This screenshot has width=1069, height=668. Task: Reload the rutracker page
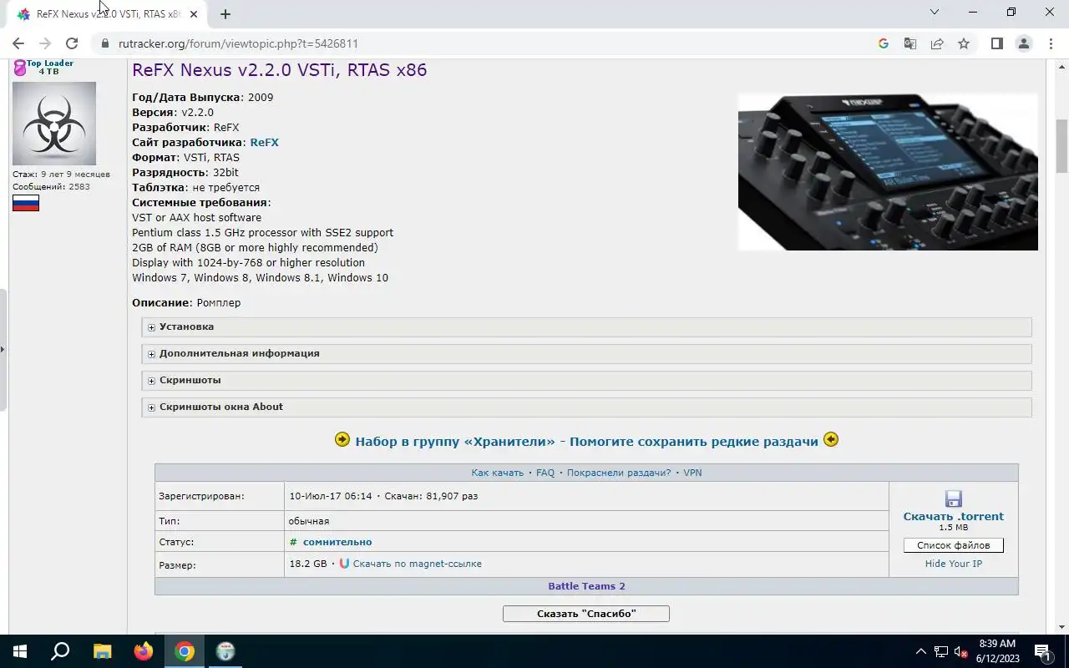click(72, 43)
